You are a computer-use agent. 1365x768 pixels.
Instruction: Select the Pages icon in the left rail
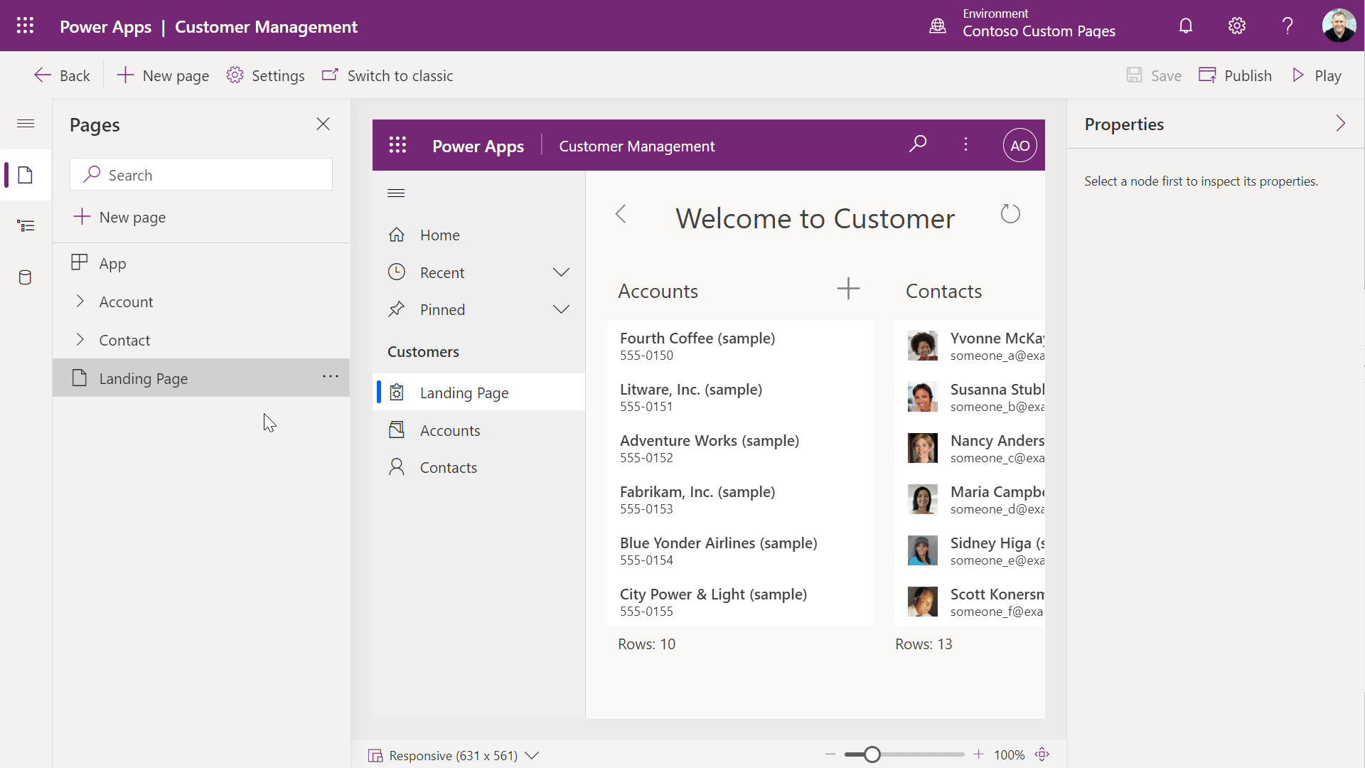point(26,174)
